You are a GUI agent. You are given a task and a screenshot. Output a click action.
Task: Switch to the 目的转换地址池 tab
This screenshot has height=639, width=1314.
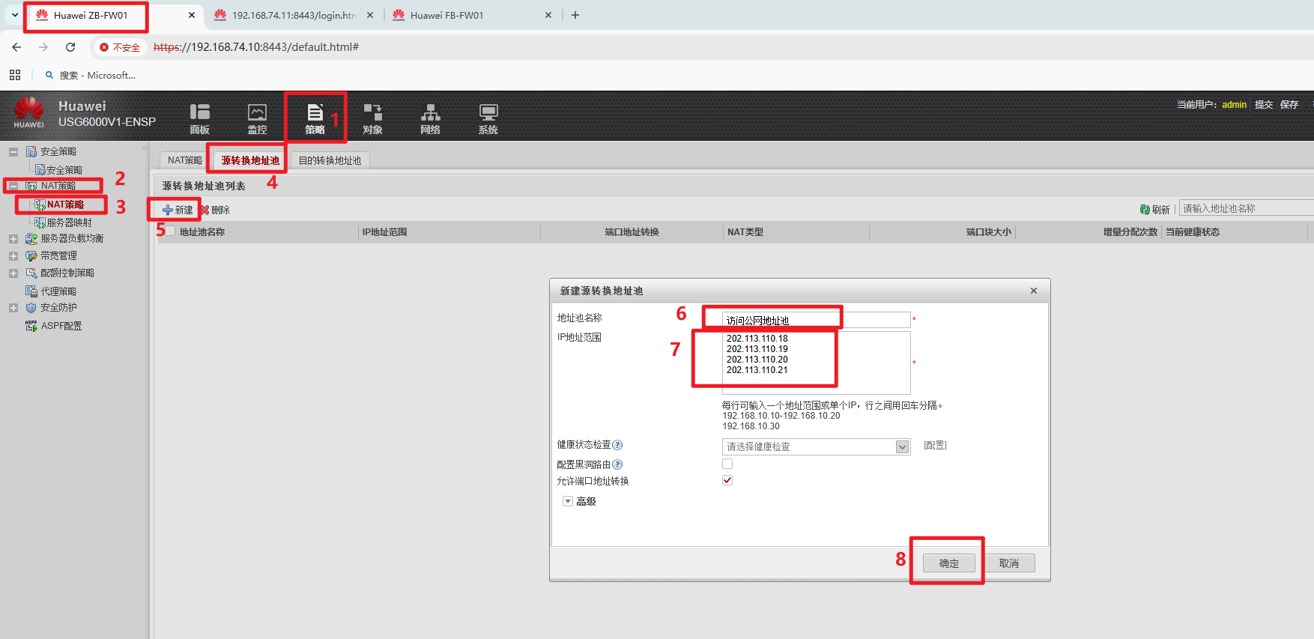[x=330, y=160]
